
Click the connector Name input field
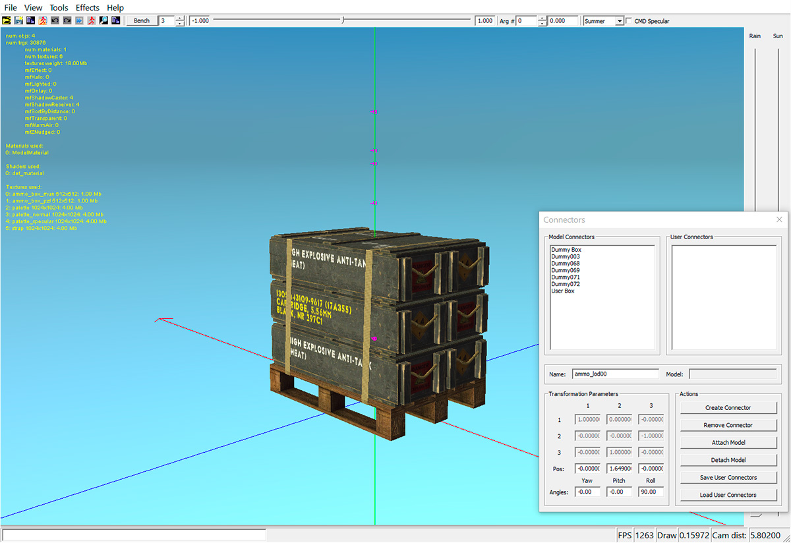tap(615, 374)
